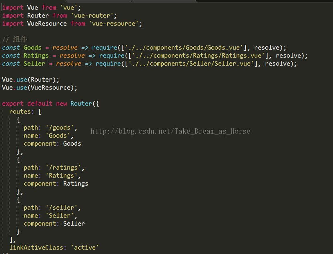This screenshot has height=254, width=333.
Task: Click the 'from' keyword on the vue-router import line
Action: point(60,16)
